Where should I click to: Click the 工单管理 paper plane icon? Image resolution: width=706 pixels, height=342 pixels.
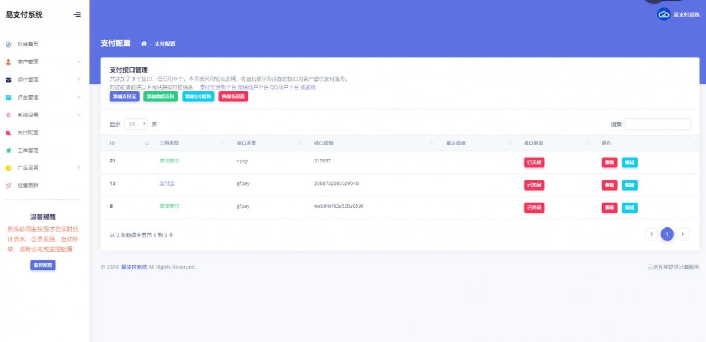point(8,150)
